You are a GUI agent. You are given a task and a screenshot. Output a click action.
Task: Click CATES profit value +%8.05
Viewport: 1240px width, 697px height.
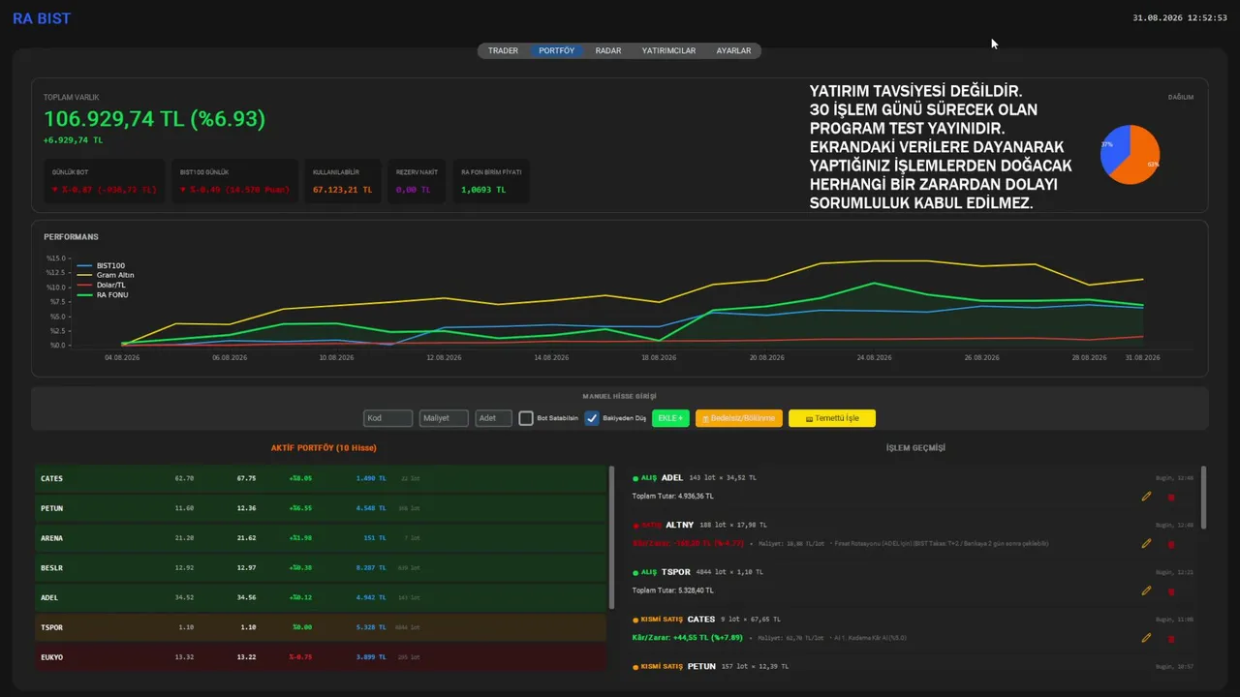tap(300, 478)
